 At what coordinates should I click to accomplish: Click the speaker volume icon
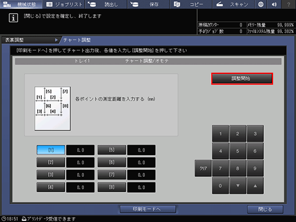[274, 4]
